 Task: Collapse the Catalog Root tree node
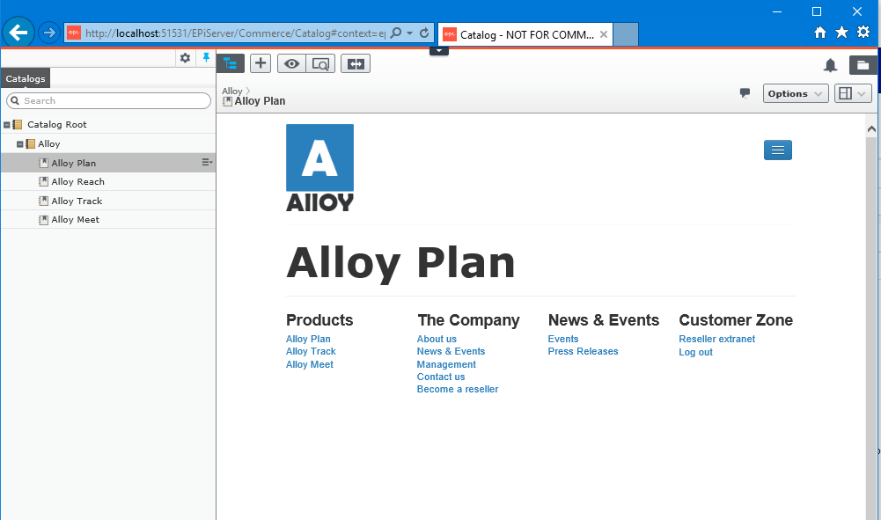tap(6, 124)
